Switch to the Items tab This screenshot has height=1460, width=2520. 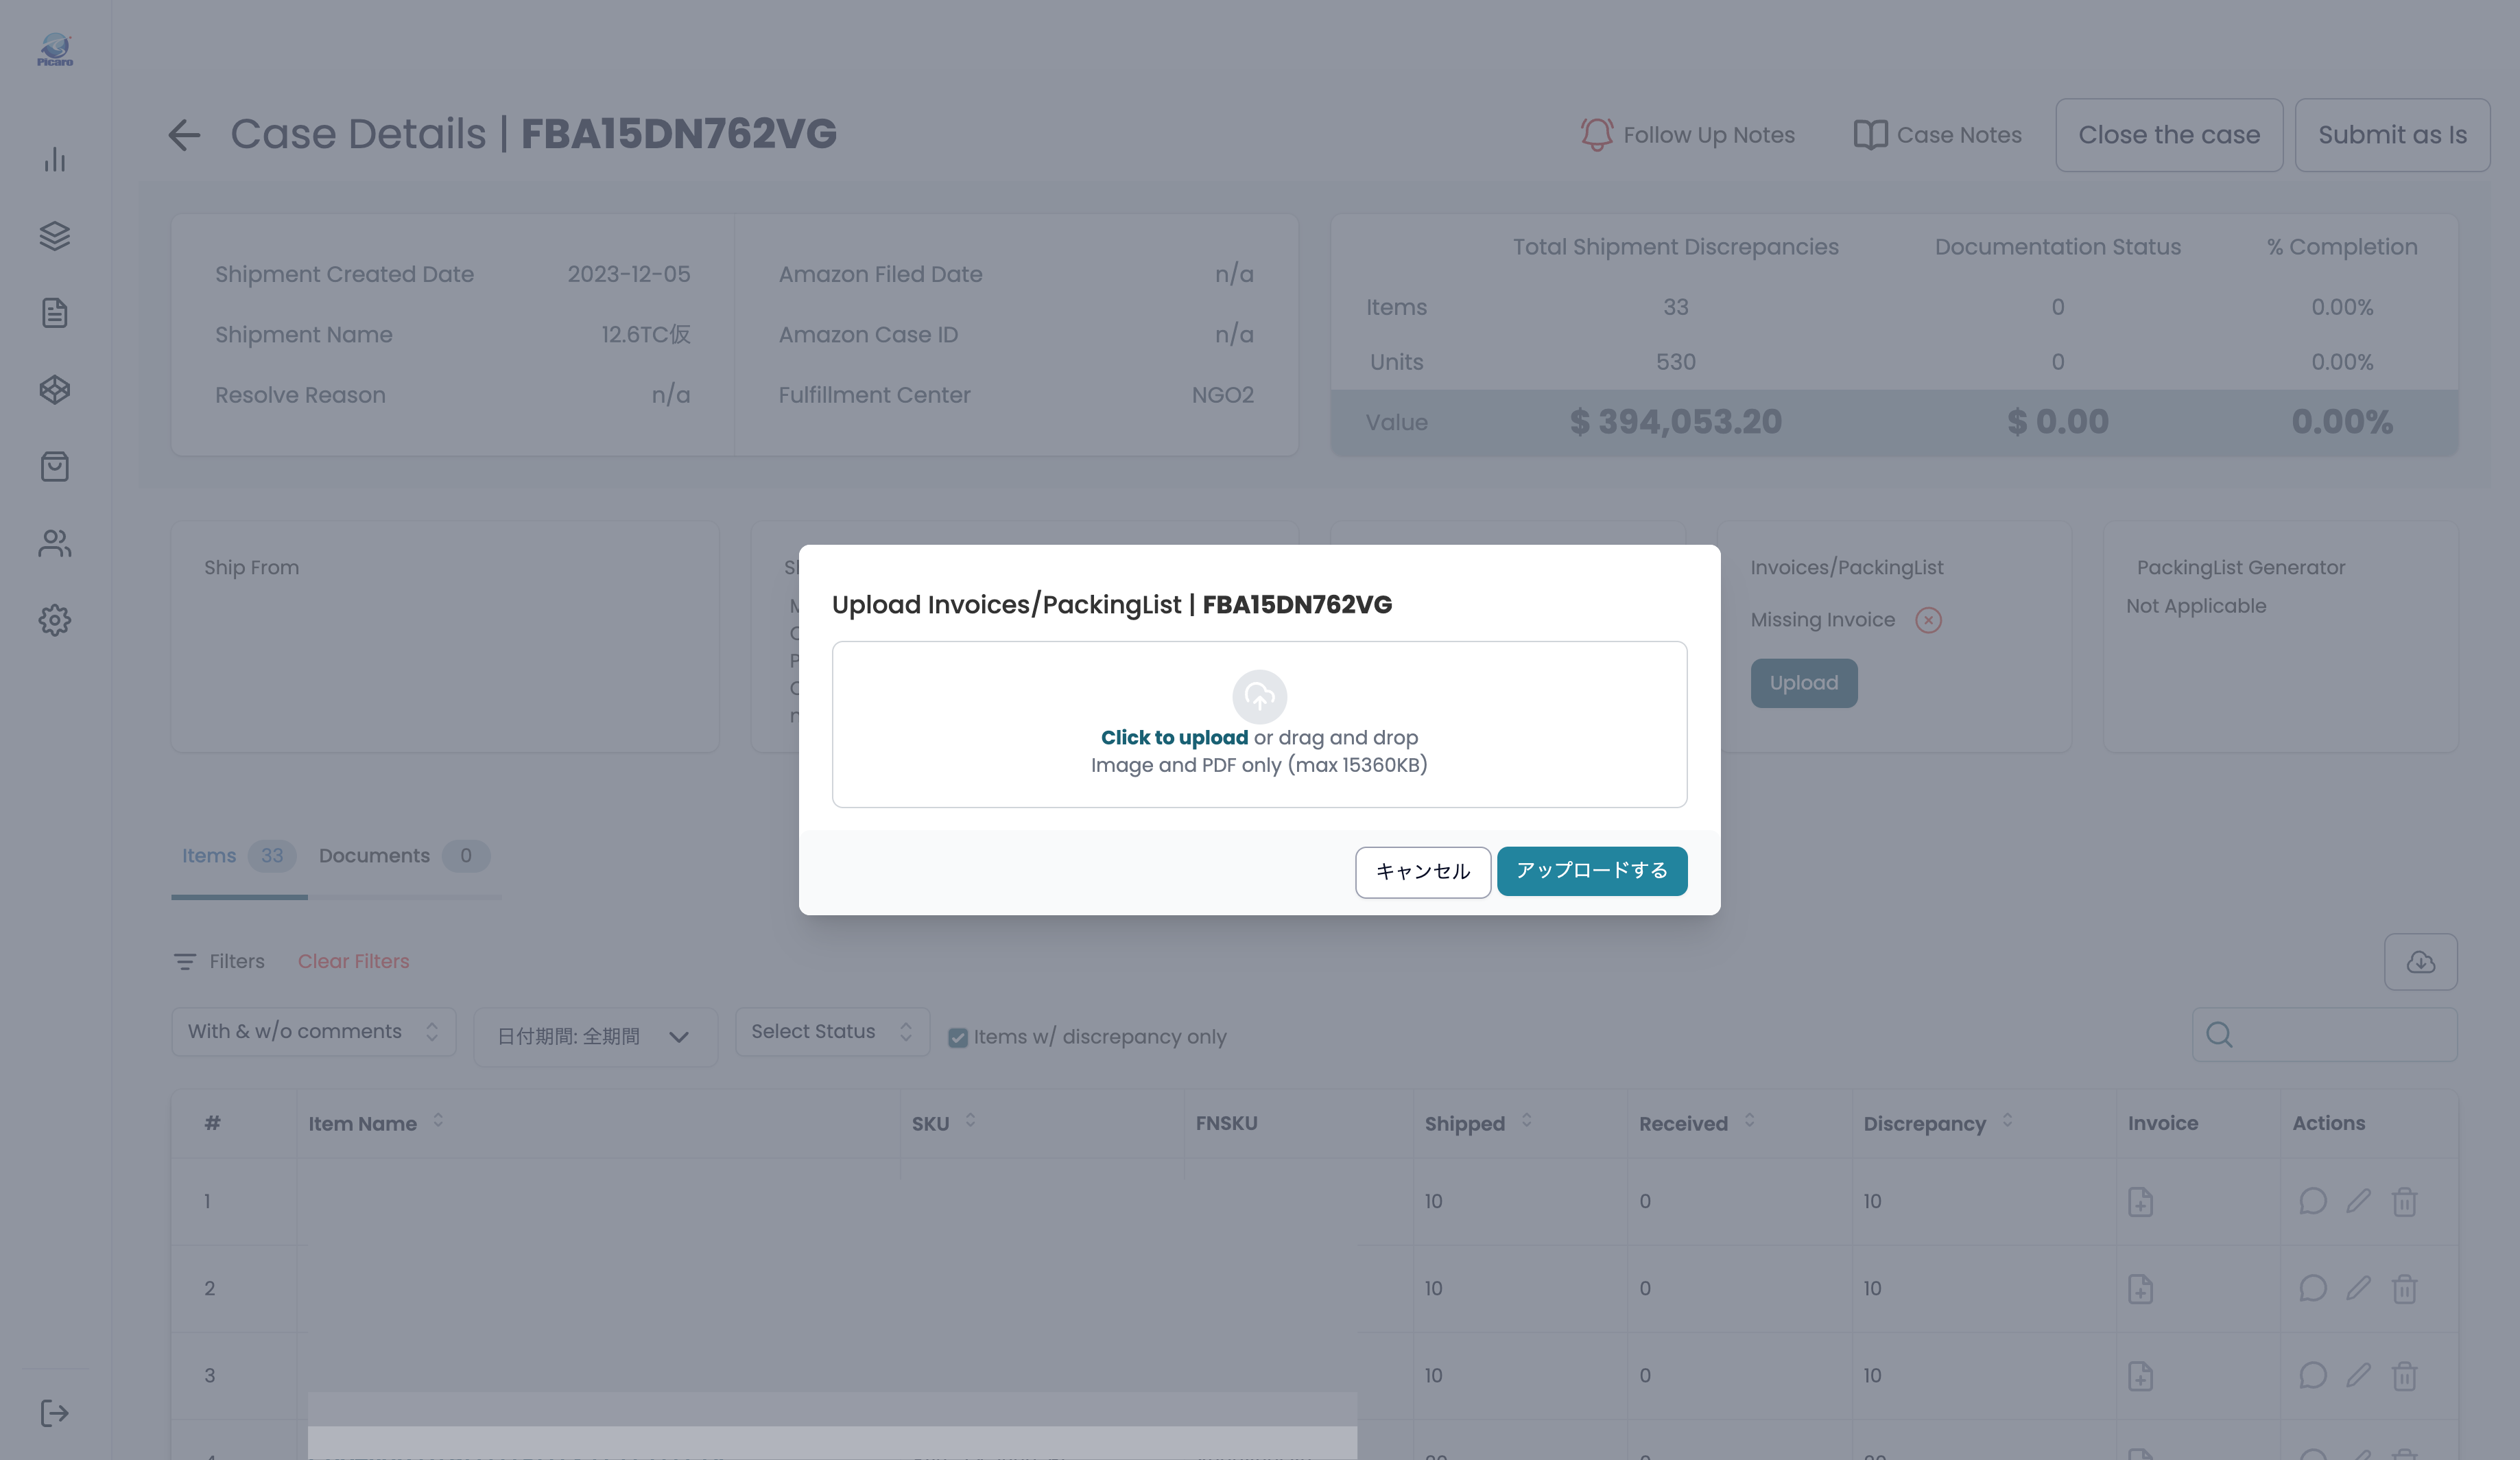[238, 856]
